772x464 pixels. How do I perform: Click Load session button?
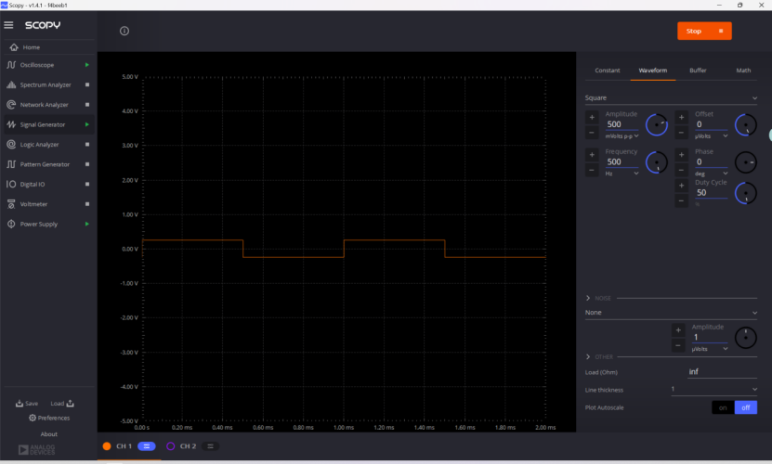[62, 404]
